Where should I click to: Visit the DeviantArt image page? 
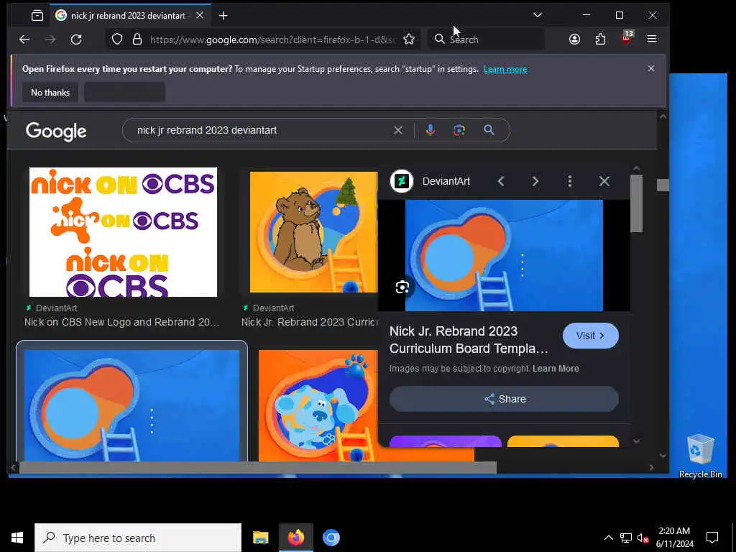591,336
